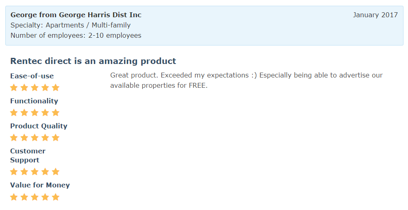Click the Specialty: Apartments / Multi-family line
408x210 pixels.
(71, 25)
